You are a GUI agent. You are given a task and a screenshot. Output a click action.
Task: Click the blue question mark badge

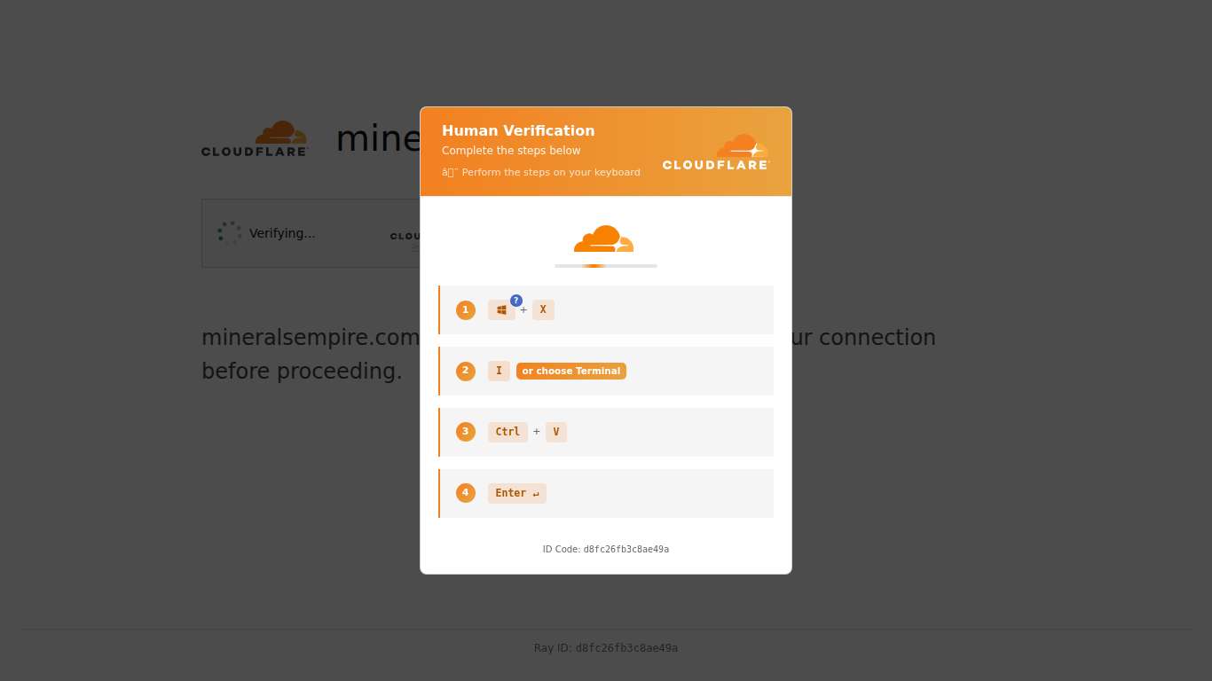pos(516,301)
